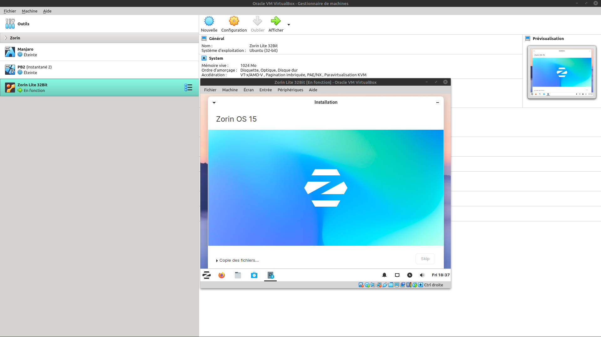
Task: Open the Files manager in the taskbar
Action: tap(238, 275)
